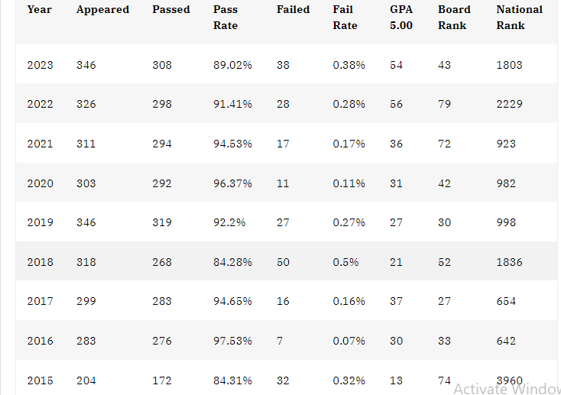Select the Fail Rate column header
Screen dimensions: 561x395
pyautogui.click(x=345, y=17)
